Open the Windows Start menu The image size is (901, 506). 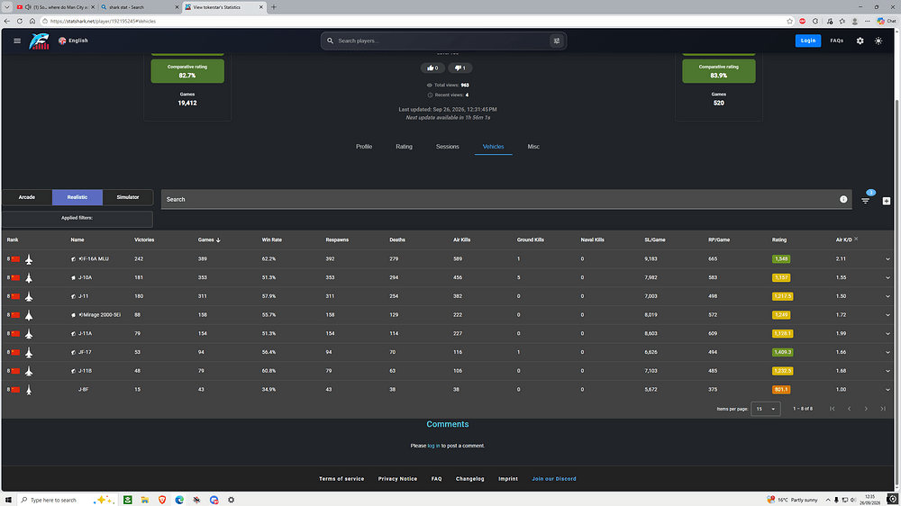click(x=8, y=500)
